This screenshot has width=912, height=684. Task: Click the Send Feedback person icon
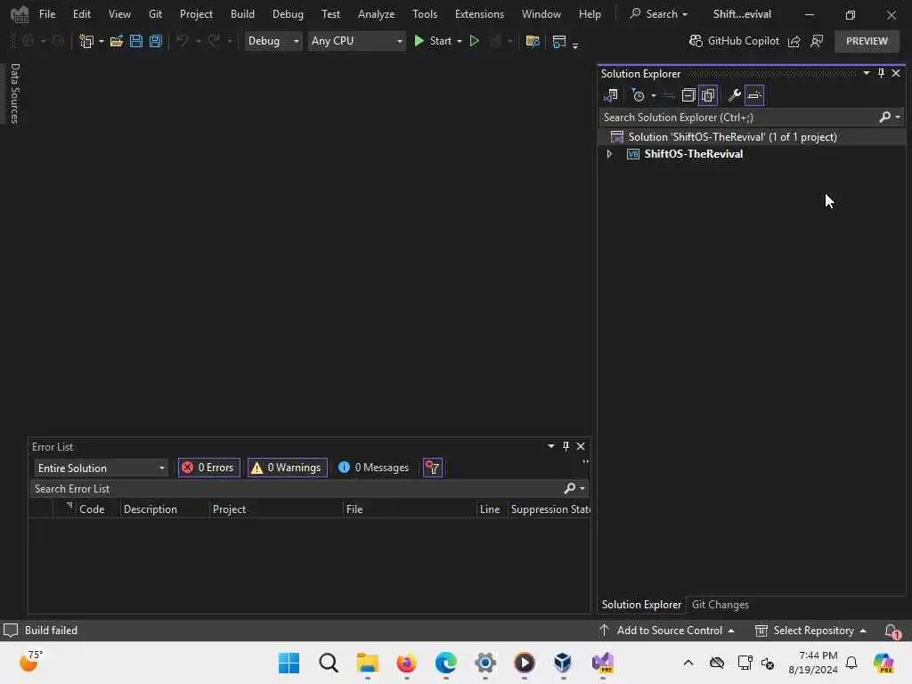(817, 41)
